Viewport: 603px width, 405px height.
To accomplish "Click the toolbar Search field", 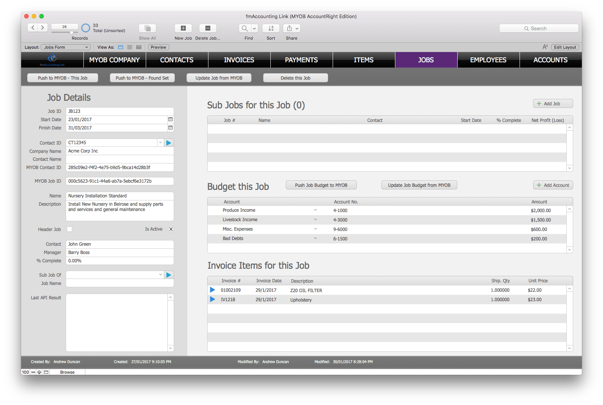I will click(539, 28).
